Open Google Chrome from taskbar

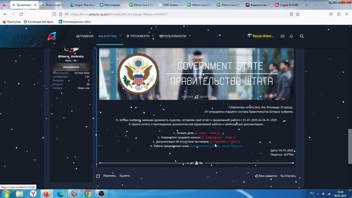(88, 194)
